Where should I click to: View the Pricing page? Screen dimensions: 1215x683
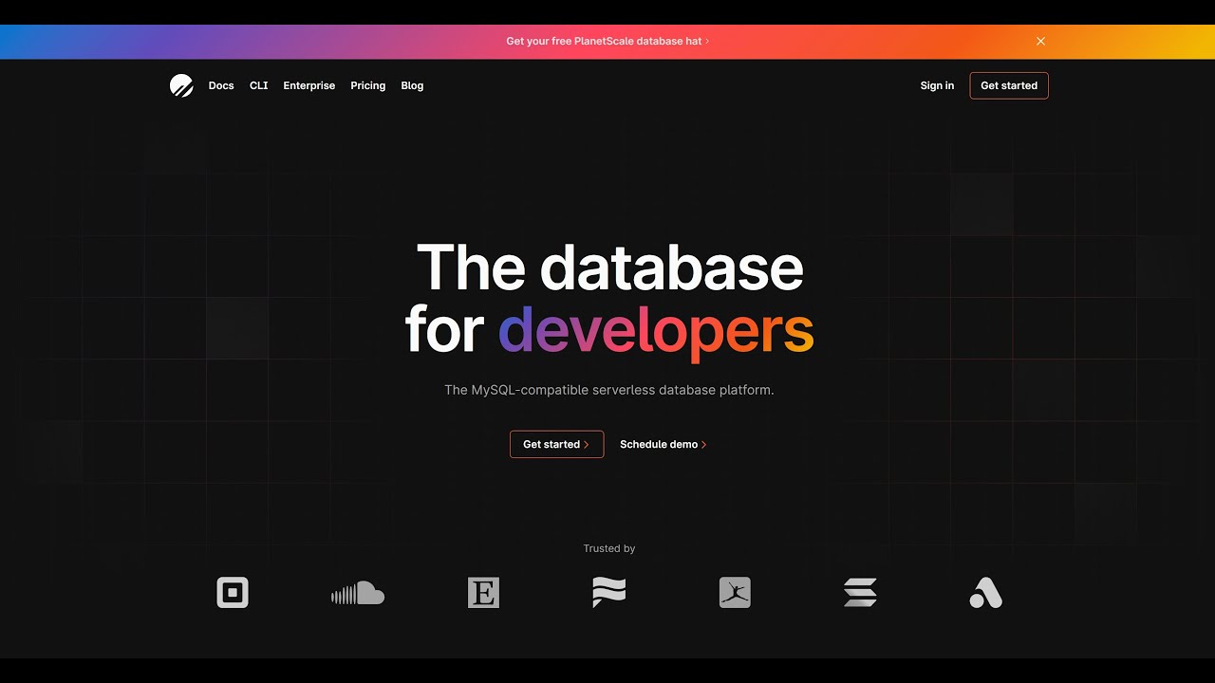pos(368,85)
